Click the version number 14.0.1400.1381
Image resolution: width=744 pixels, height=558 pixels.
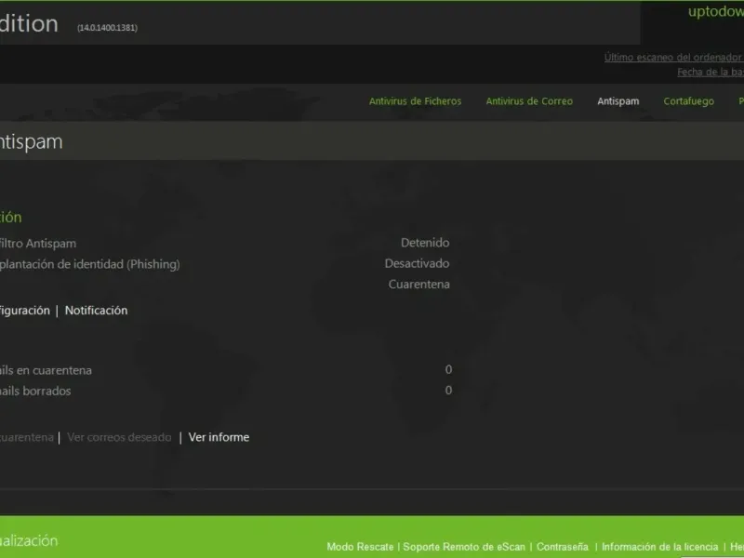107,28
